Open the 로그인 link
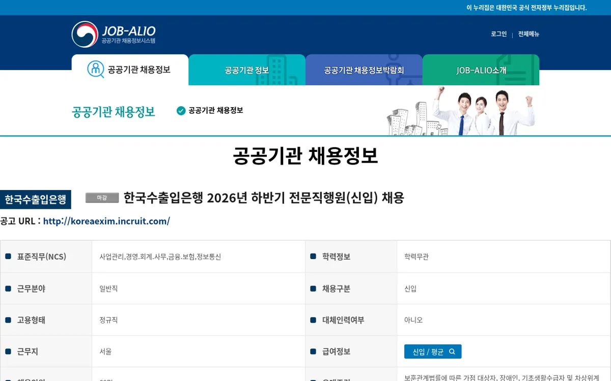Image resolution: width=611 pixels, height=381 pixels. click(x=498, y=34)
